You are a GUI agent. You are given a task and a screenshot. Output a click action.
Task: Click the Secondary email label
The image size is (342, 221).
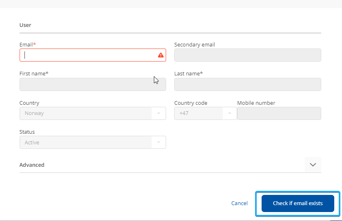pos(194,44)
